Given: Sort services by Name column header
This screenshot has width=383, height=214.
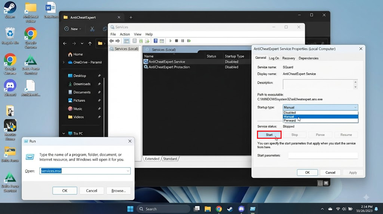Looking at the screenshot, I should point(174,56).
